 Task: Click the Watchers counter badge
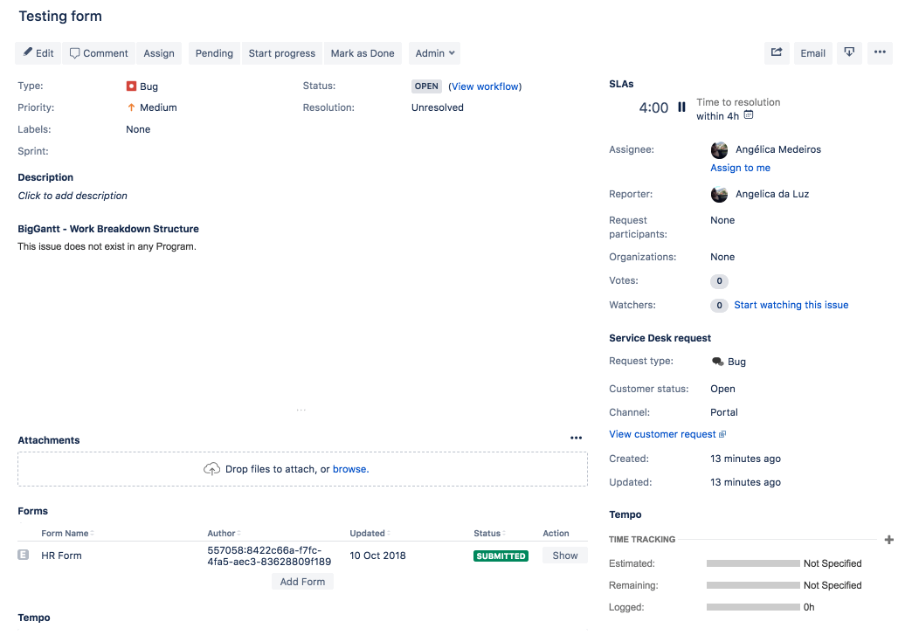pos(718,305)
